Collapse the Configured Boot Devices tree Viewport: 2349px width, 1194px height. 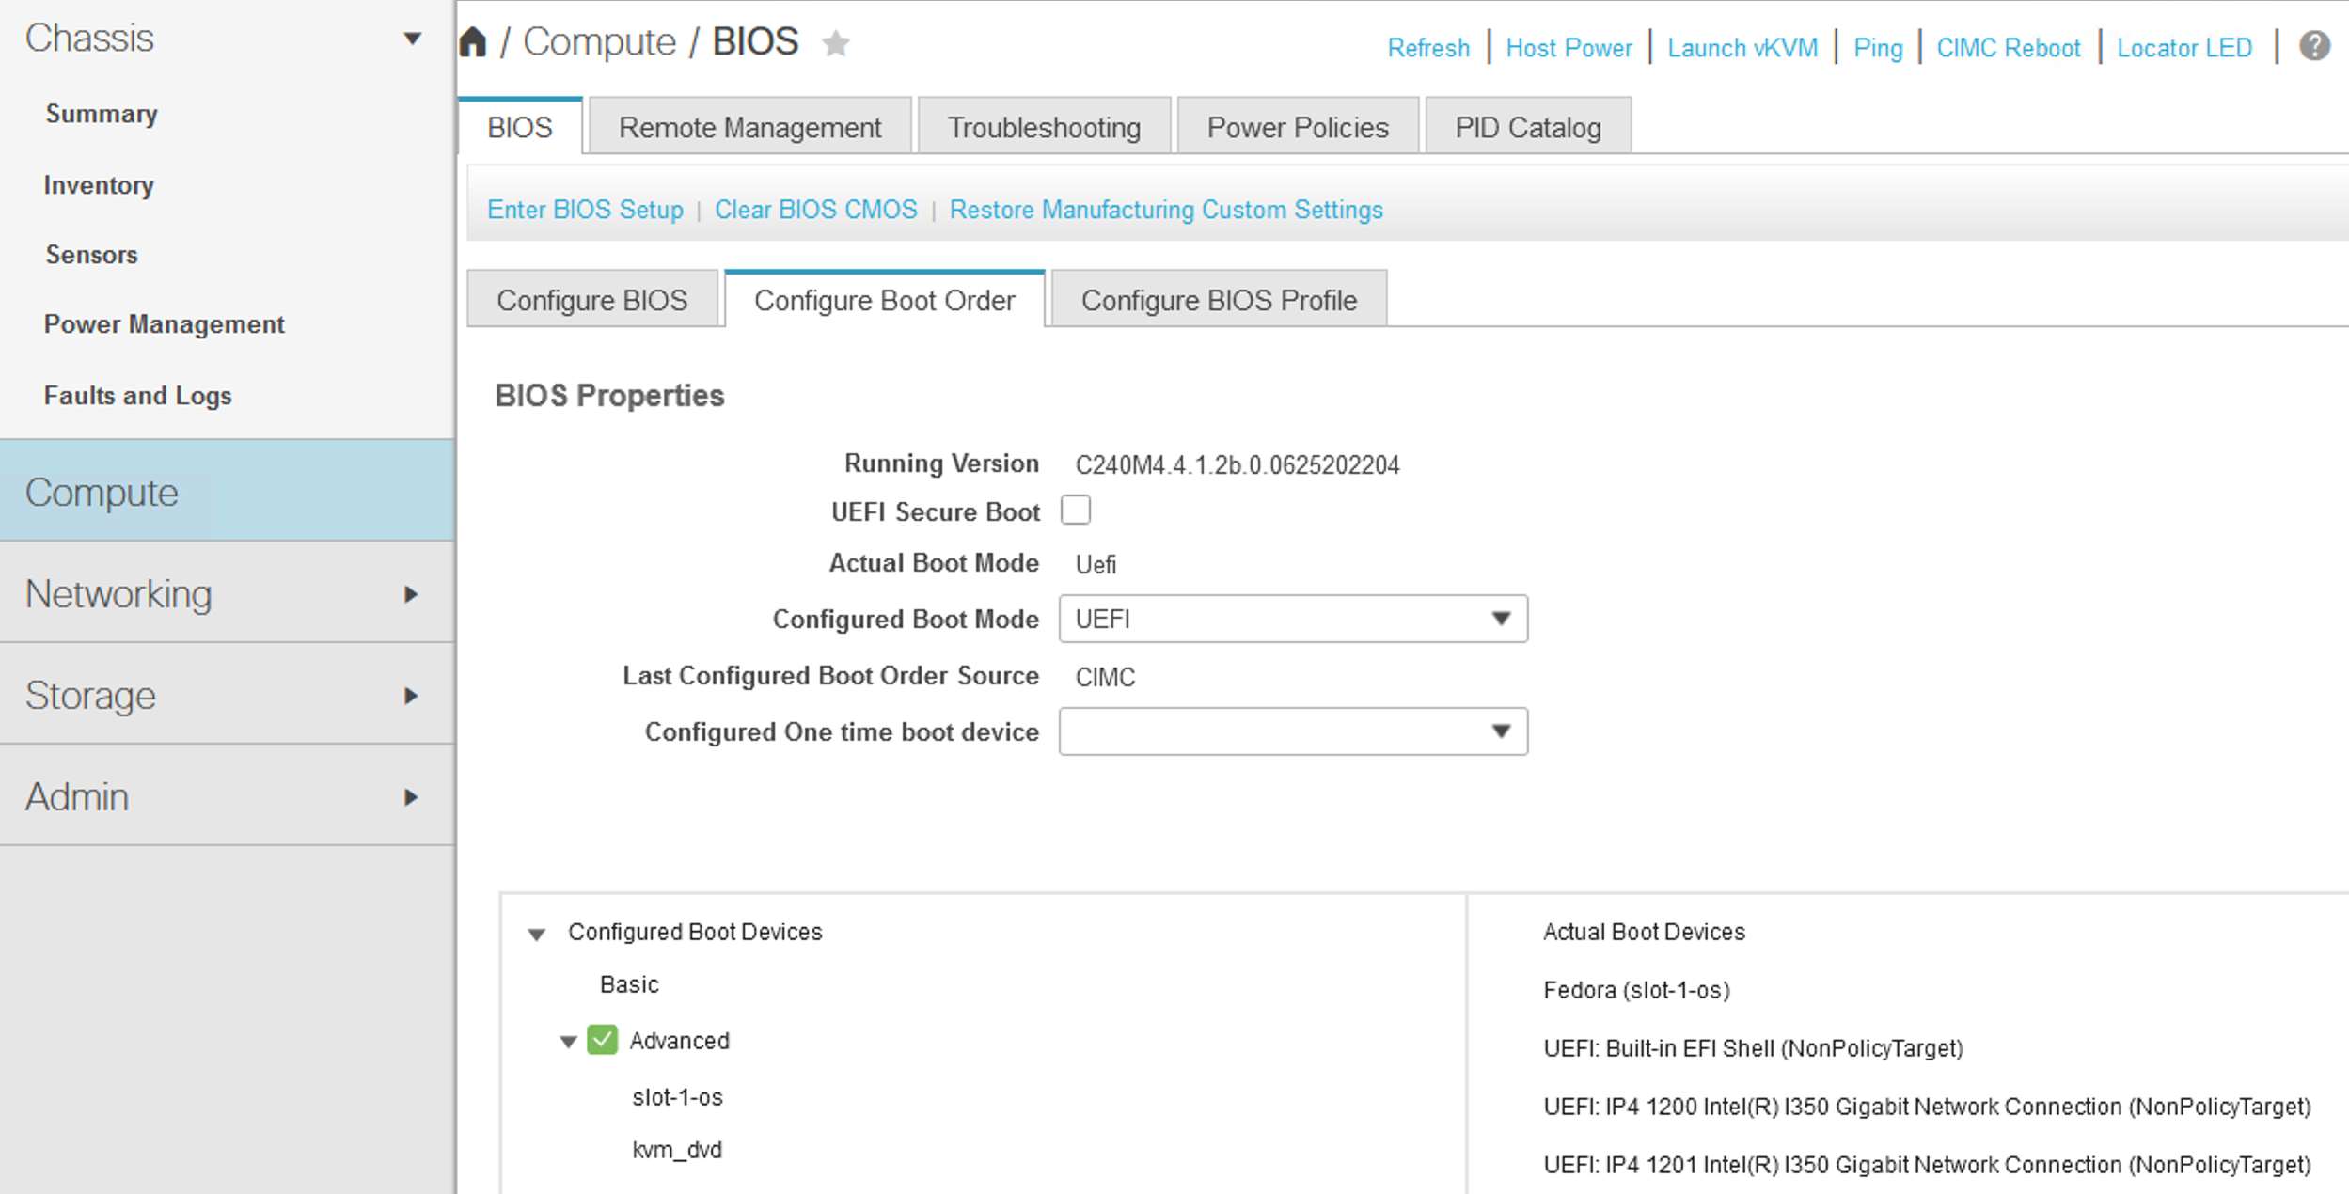[537, 934]
